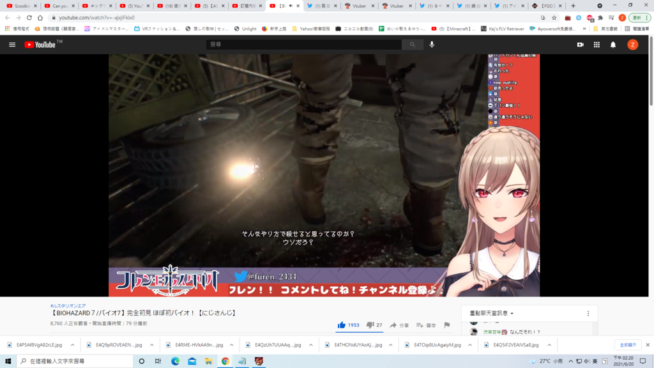Open media control playlist icon in toolbar
The height and width of the screenshot is (368, 654).
[611, 17]
